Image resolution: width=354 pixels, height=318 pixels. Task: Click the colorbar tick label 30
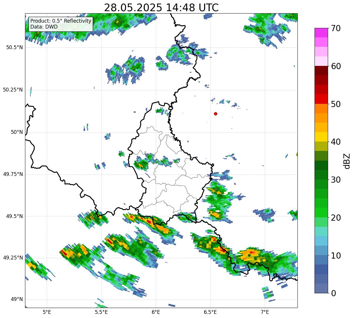pyautogui.click(x=335, y=180)
